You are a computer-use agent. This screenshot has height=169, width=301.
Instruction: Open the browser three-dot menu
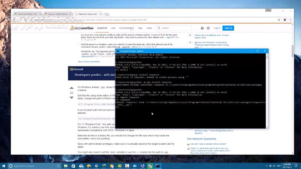coord(291,20)
